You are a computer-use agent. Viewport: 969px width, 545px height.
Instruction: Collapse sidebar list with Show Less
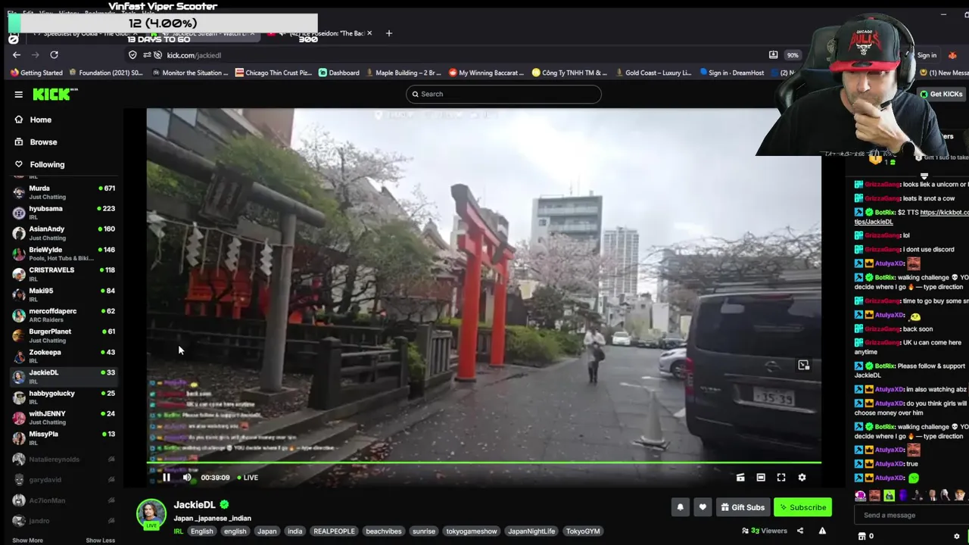click(100, 540)
